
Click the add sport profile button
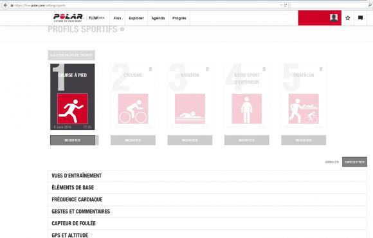coord(71,55)
